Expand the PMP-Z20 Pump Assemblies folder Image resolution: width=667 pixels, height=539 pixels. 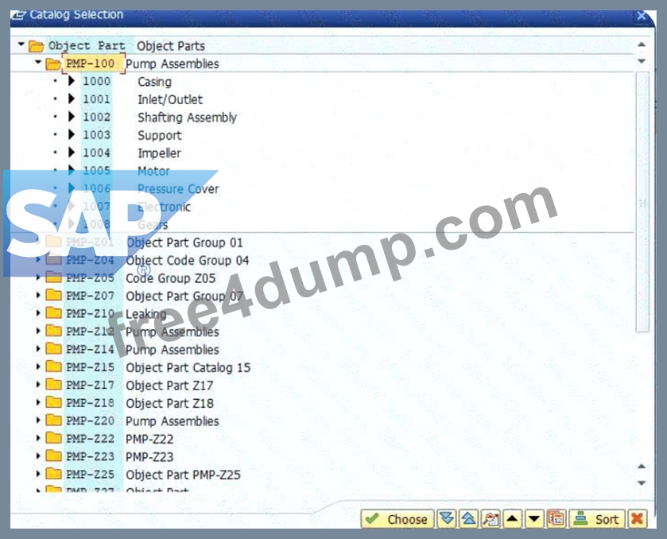[x=38, y=421]
